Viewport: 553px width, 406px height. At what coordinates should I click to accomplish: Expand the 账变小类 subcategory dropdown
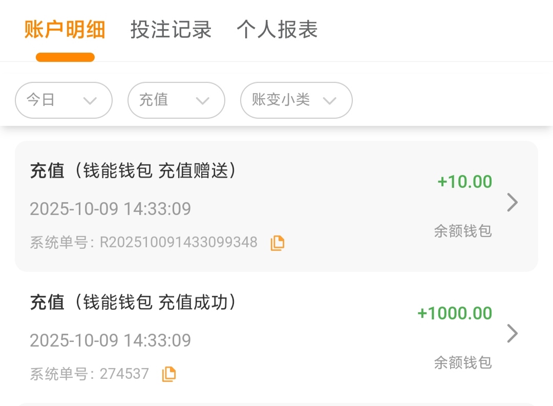coord(296,100)
